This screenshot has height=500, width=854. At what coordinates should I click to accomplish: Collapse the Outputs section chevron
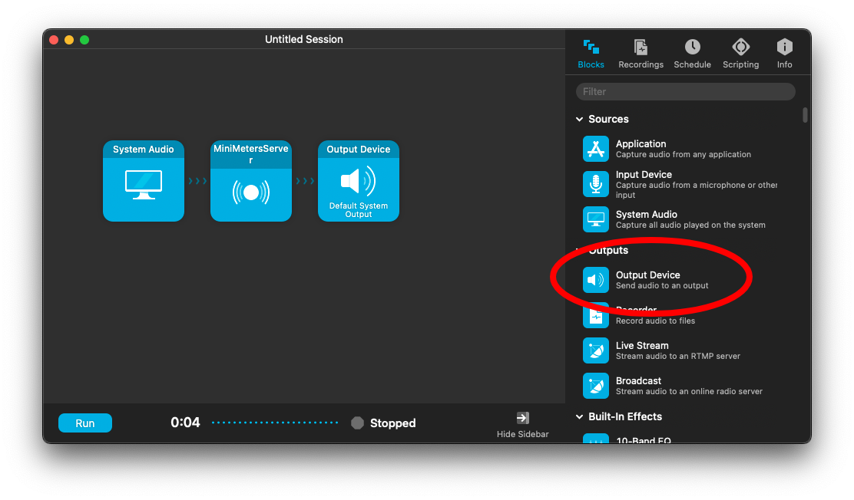click(x=579, y=251)
